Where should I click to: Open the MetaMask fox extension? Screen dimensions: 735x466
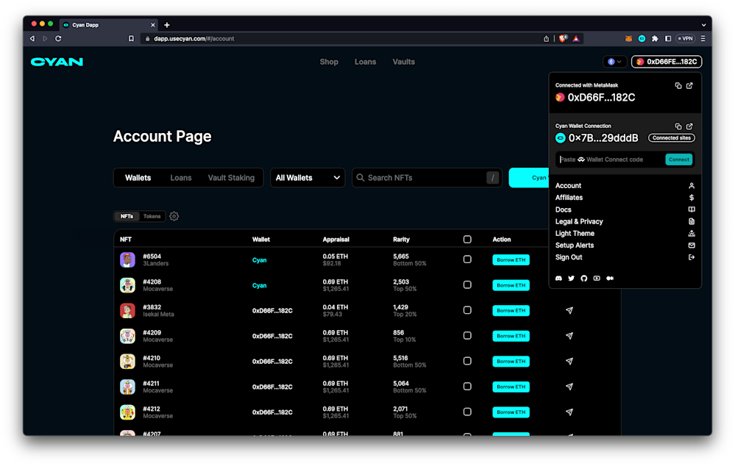[628, 38]
